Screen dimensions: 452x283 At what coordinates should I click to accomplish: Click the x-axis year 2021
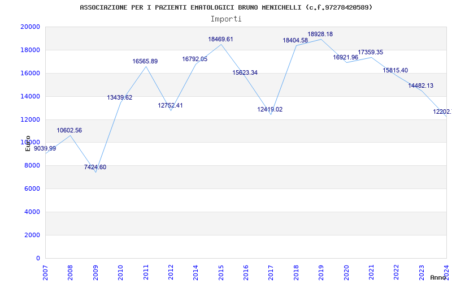pyautogui.click(x=371, y=273)
